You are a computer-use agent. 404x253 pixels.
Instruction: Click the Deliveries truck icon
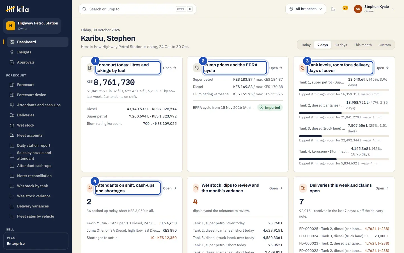click(x=12, y=115)
